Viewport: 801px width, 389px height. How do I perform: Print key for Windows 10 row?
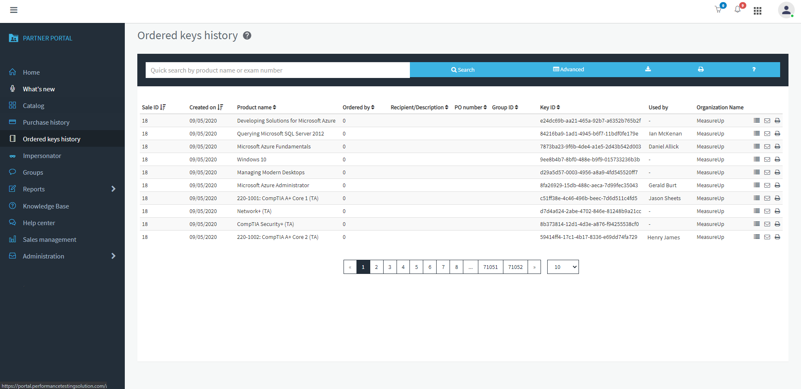777,160
